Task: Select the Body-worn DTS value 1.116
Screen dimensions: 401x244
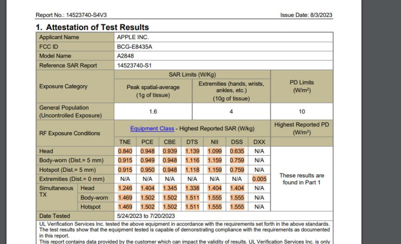Action: click(192, 160)
